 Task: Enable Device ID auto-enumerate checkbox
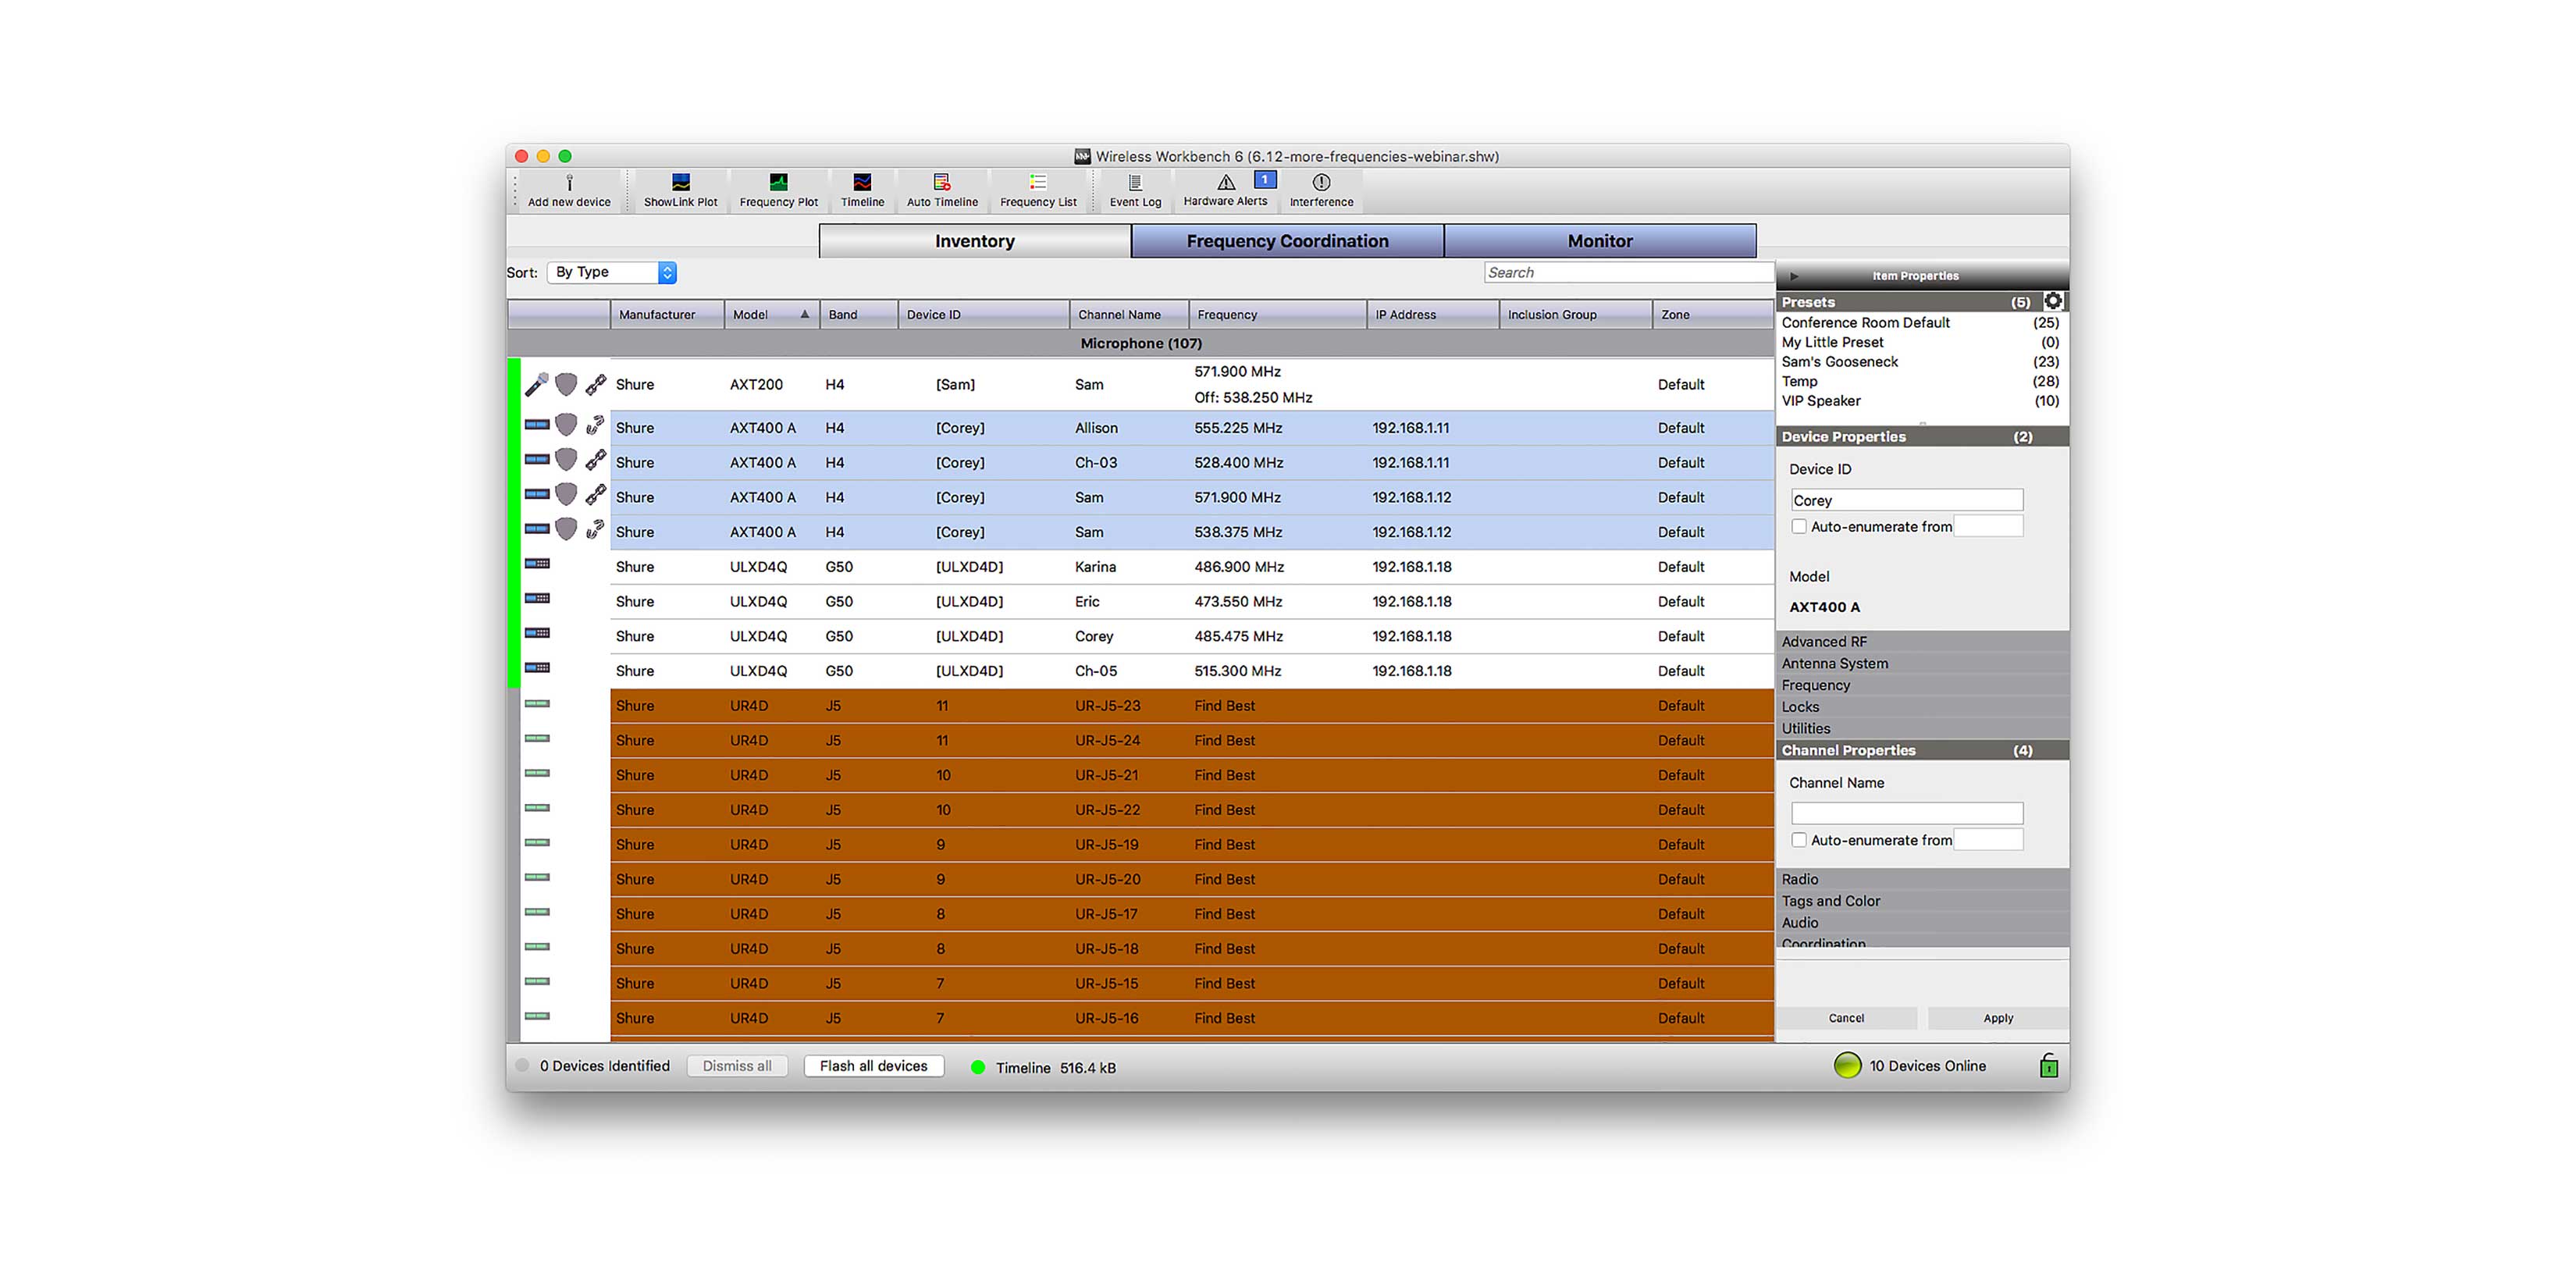1799,526
